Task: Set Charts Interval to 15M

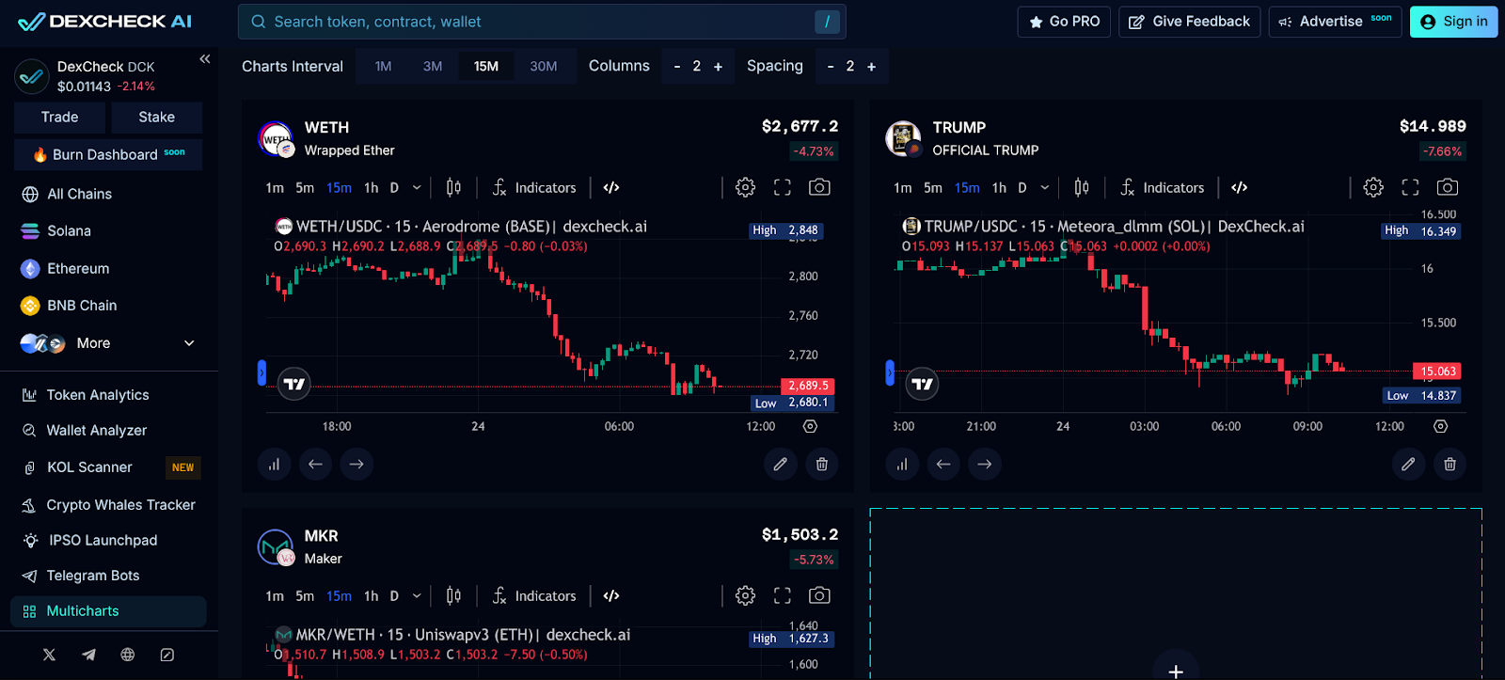Action: pyautogui.click(x=486, y=66)
